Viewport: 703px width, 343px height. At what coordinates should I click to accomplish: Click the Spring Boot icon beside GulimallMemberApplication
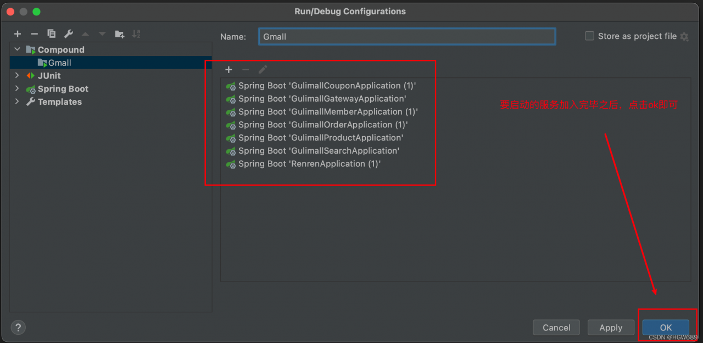231,112
